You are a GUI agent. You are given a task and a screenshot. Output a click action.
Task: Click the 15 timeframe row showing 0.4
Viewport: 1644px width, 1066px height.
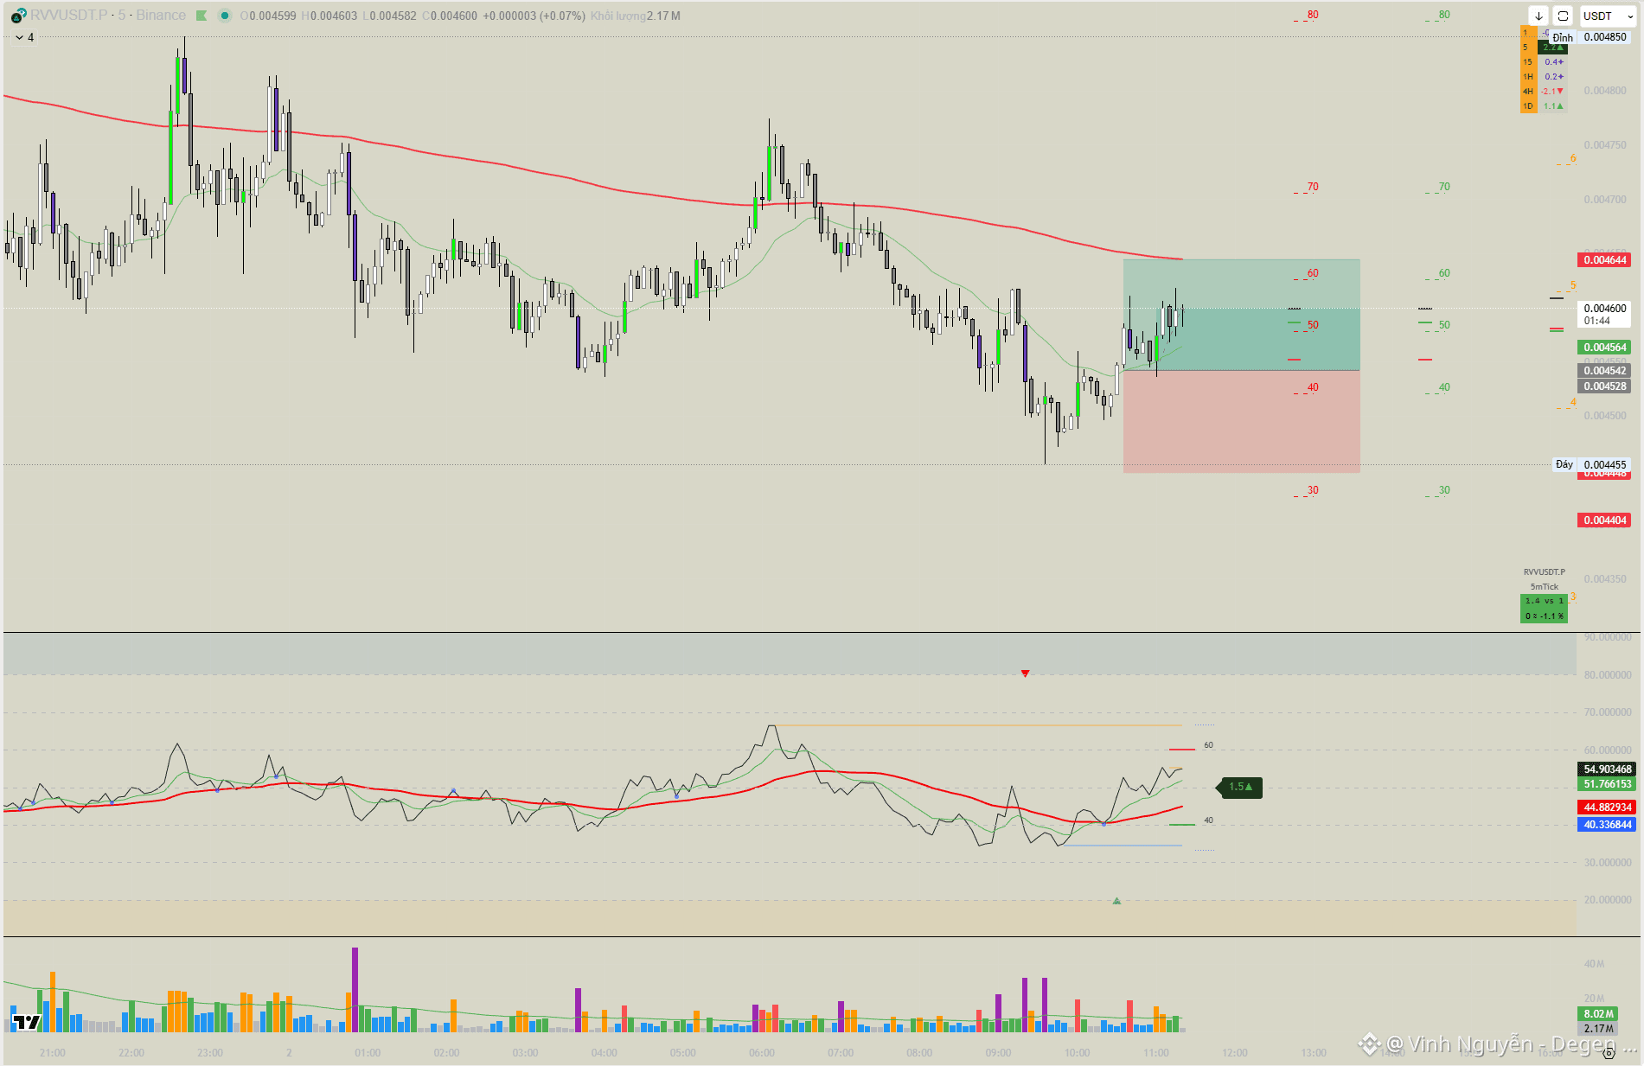click(x=1544, y=62)
